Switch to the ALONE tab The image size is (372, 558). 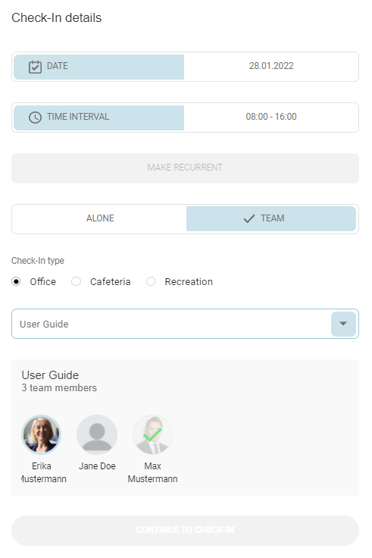click(x=100, y=218)
